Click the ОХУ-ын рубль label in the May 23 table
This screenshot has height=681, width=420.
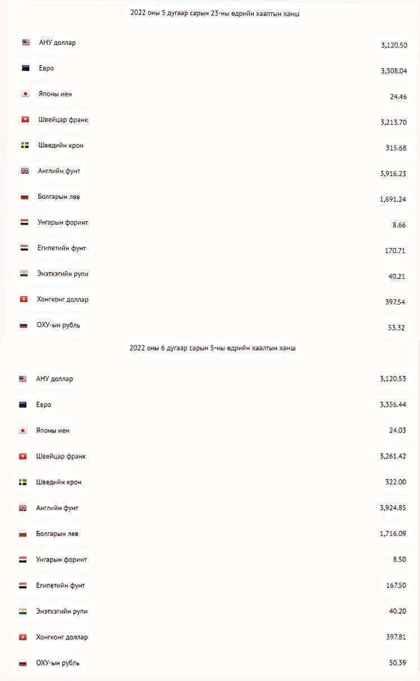click(x=58, y=325)
